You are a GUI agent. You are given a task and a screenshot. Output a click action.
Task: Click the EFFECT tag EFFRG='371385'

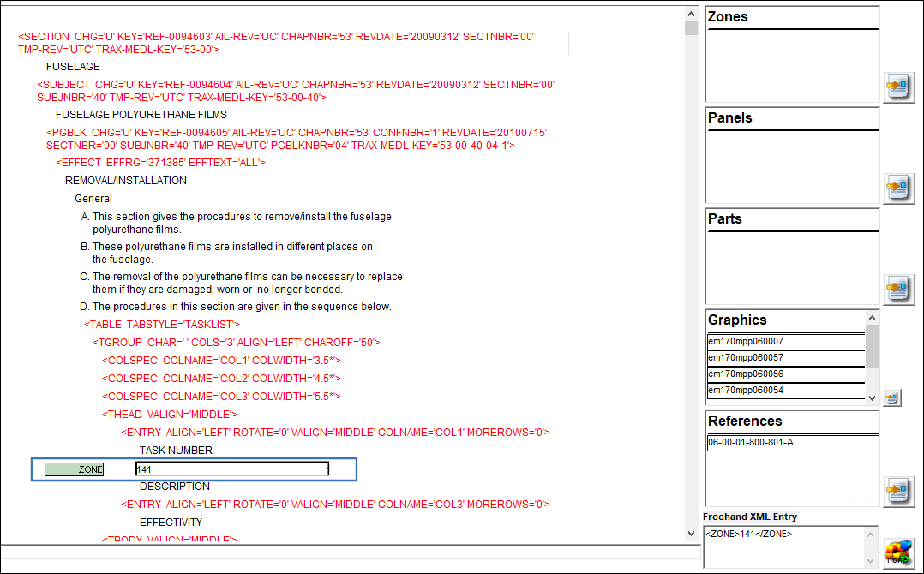[160, 163]
